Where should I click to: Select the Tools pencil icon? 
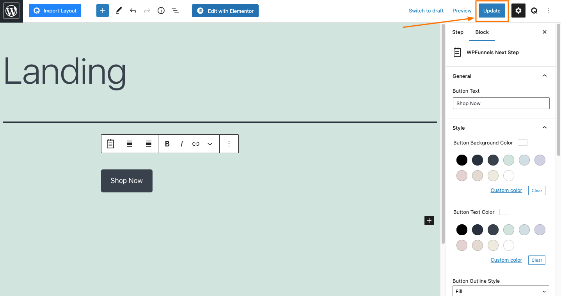point(119,11)
